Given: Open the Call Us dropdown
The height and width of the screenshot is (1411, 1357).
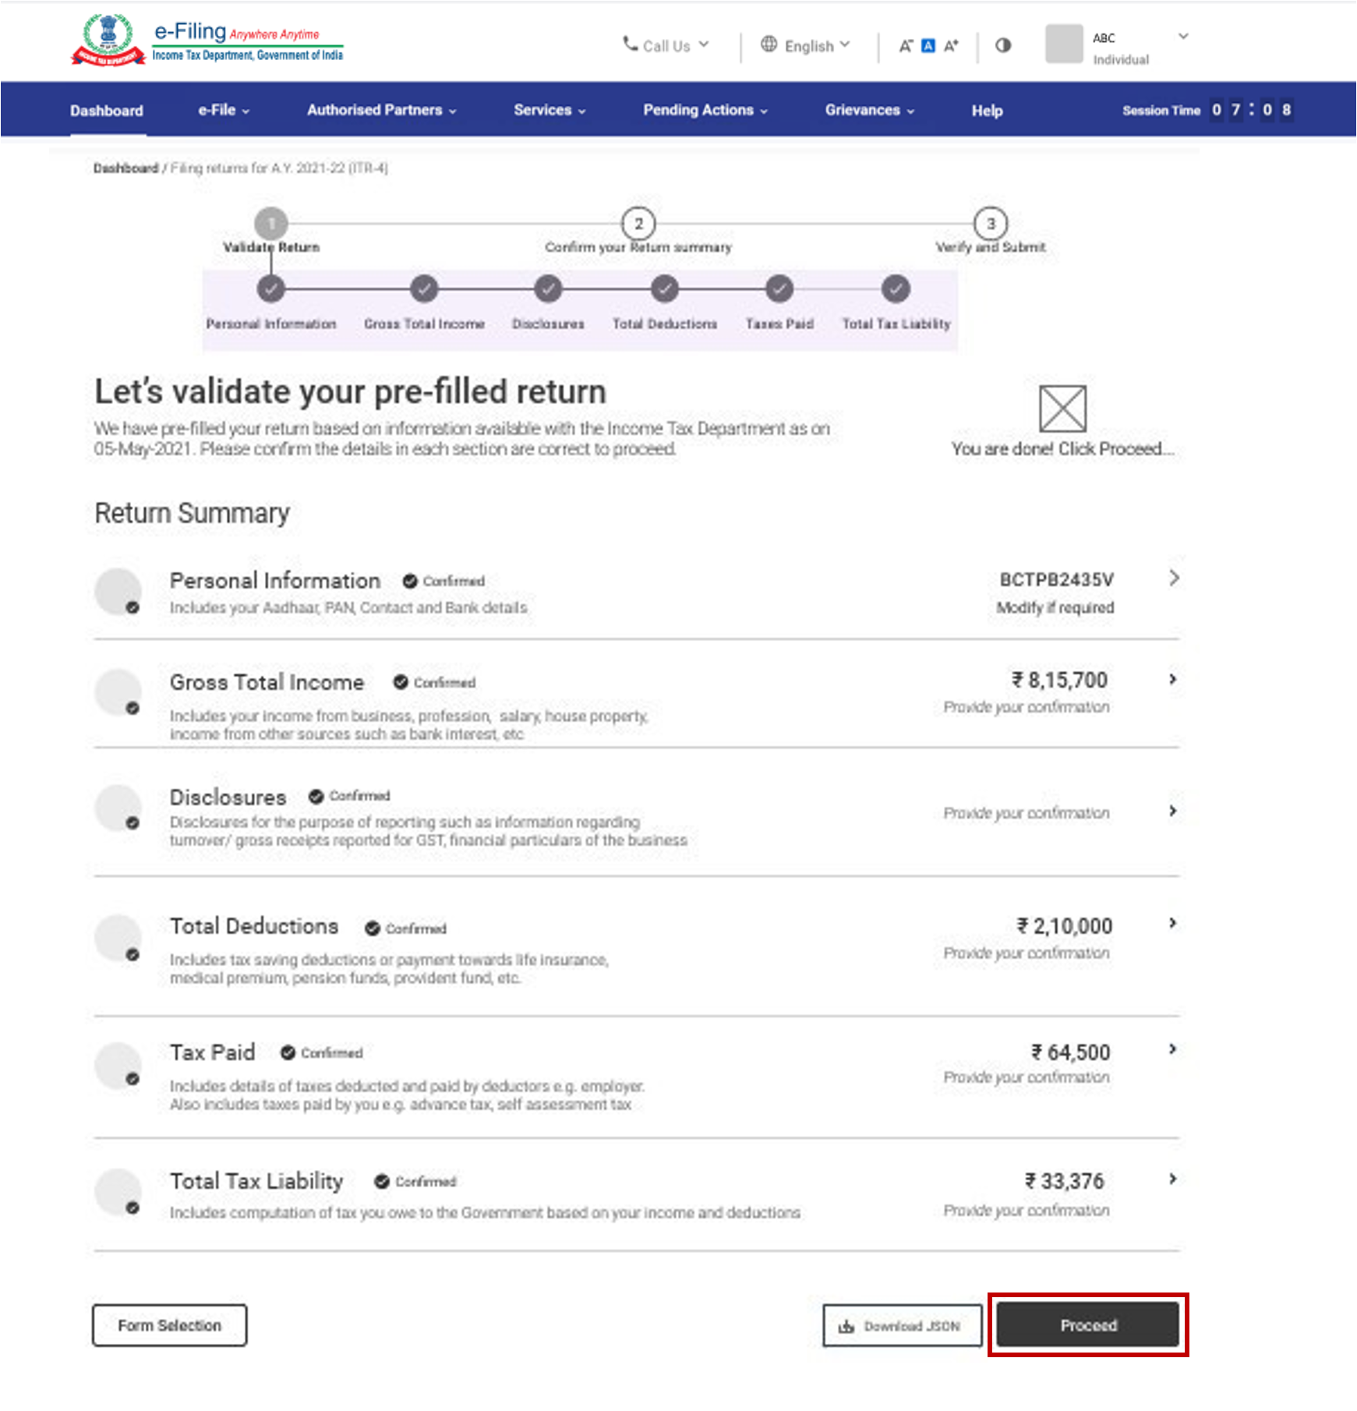Looking at the screenshot, I should tap(666, 45).
